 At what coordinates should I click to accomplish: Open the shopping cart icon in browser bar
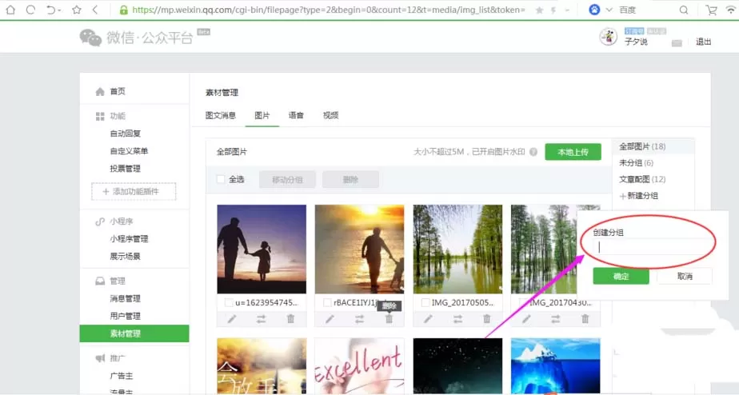(711, 10)
